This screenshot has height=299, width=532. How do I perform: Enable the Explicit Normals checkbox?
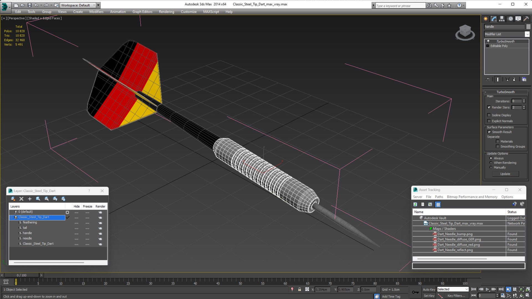click(x=489, y=121)
